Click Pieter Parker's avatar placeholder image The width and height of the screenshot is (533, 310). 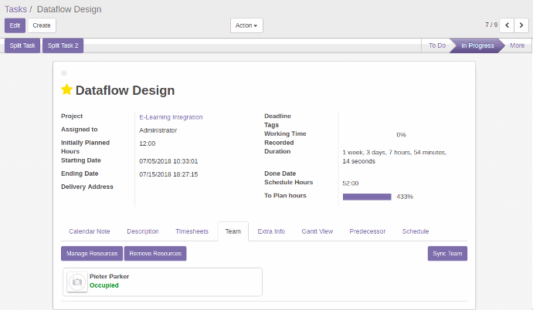[x=76, y=282]
